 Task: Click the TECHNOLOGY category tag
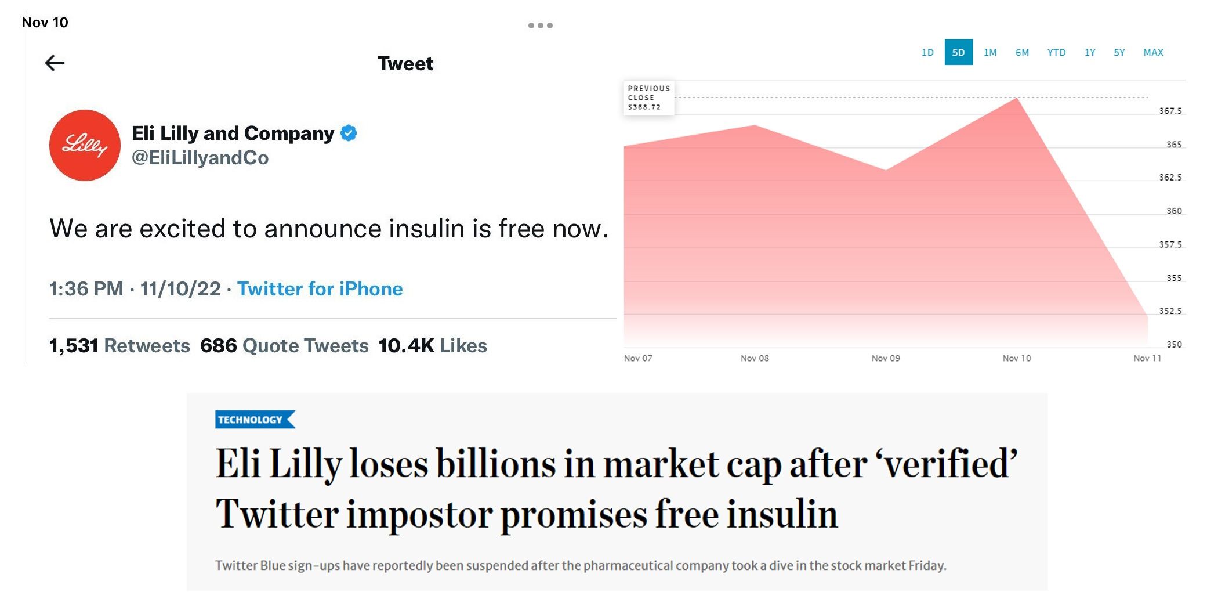(x=251, y=420)
